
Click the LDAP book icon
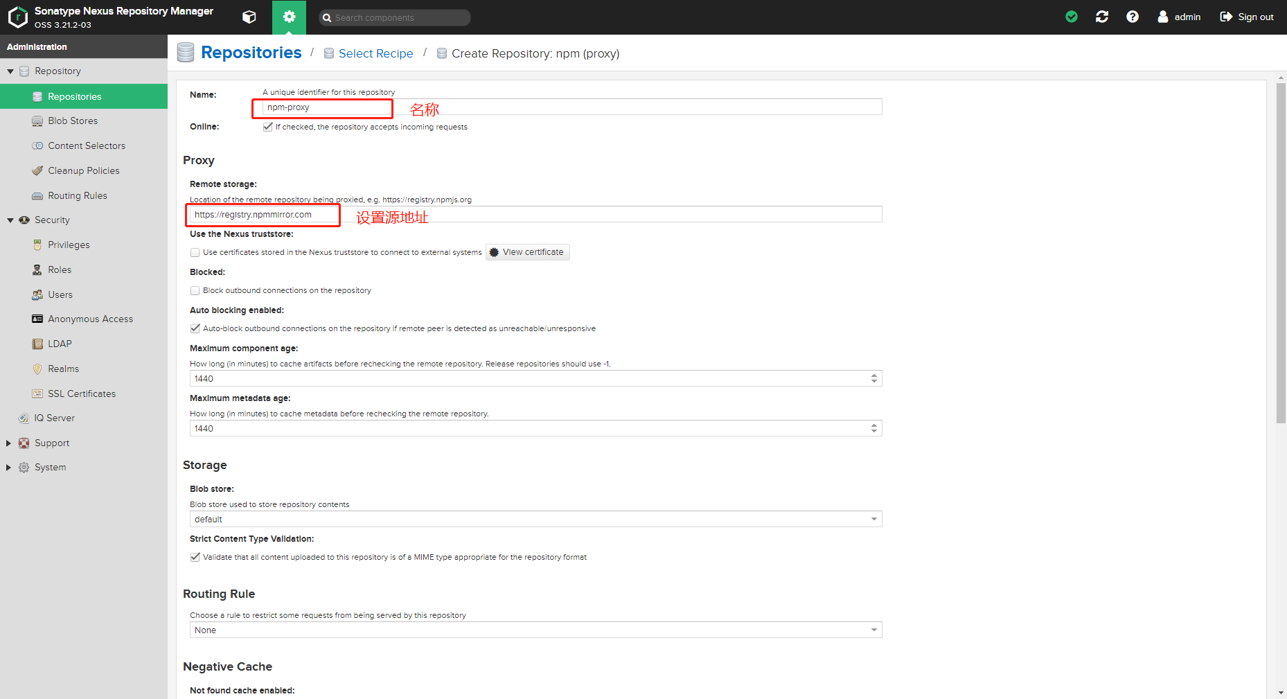point(37,344)
